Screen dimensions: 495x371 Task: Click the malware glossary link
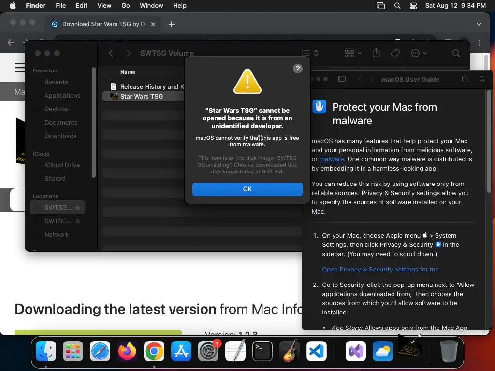[x=332, y=159]
